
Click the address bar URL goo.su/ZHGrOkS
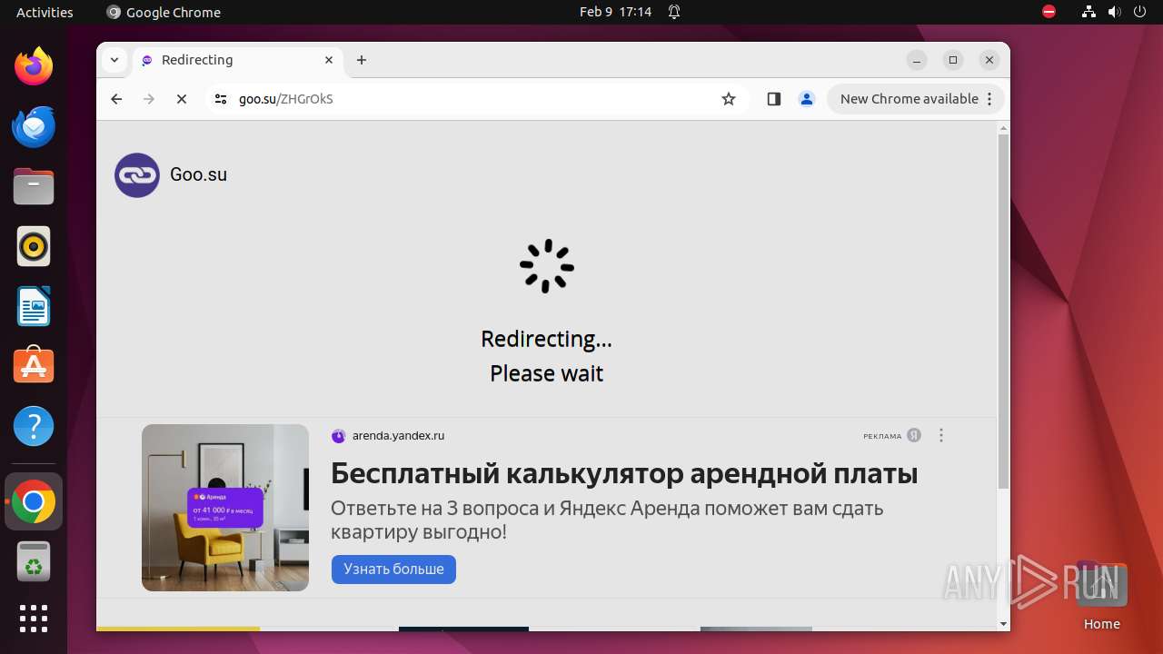tap(286, 99)
